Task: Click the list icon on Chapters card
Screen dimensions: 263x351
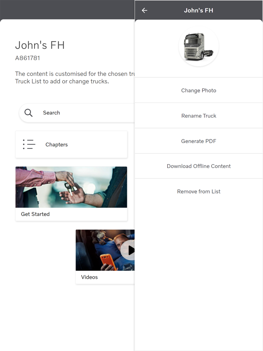Action: pos(29,144)
